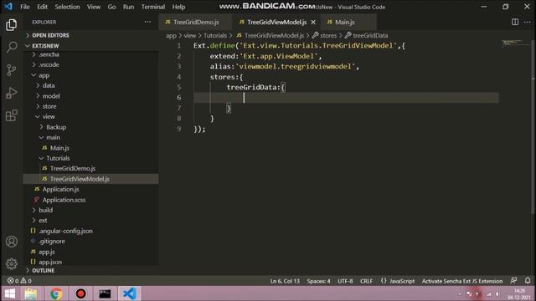
Task: Open the Selection menu
Action: 67,7
